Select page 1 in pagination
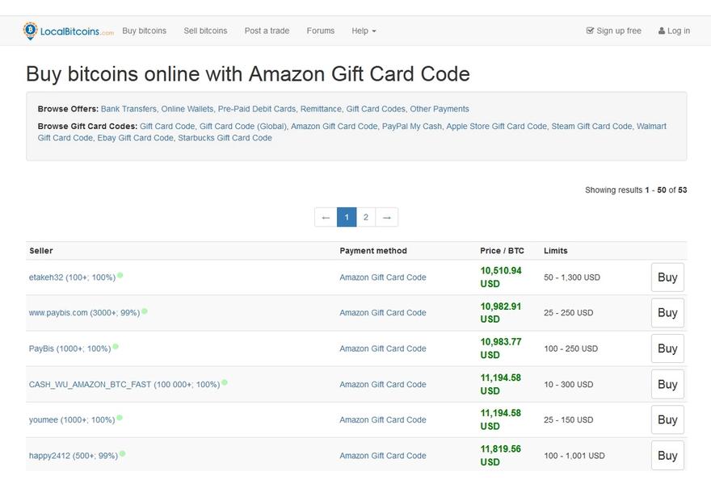Screen dimensions: 711x488 coord(347,217)
